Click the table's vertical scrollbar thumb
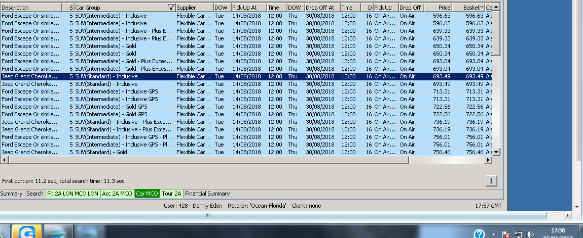The height and width of the screenshot is (238, 583). coord(496,33)
